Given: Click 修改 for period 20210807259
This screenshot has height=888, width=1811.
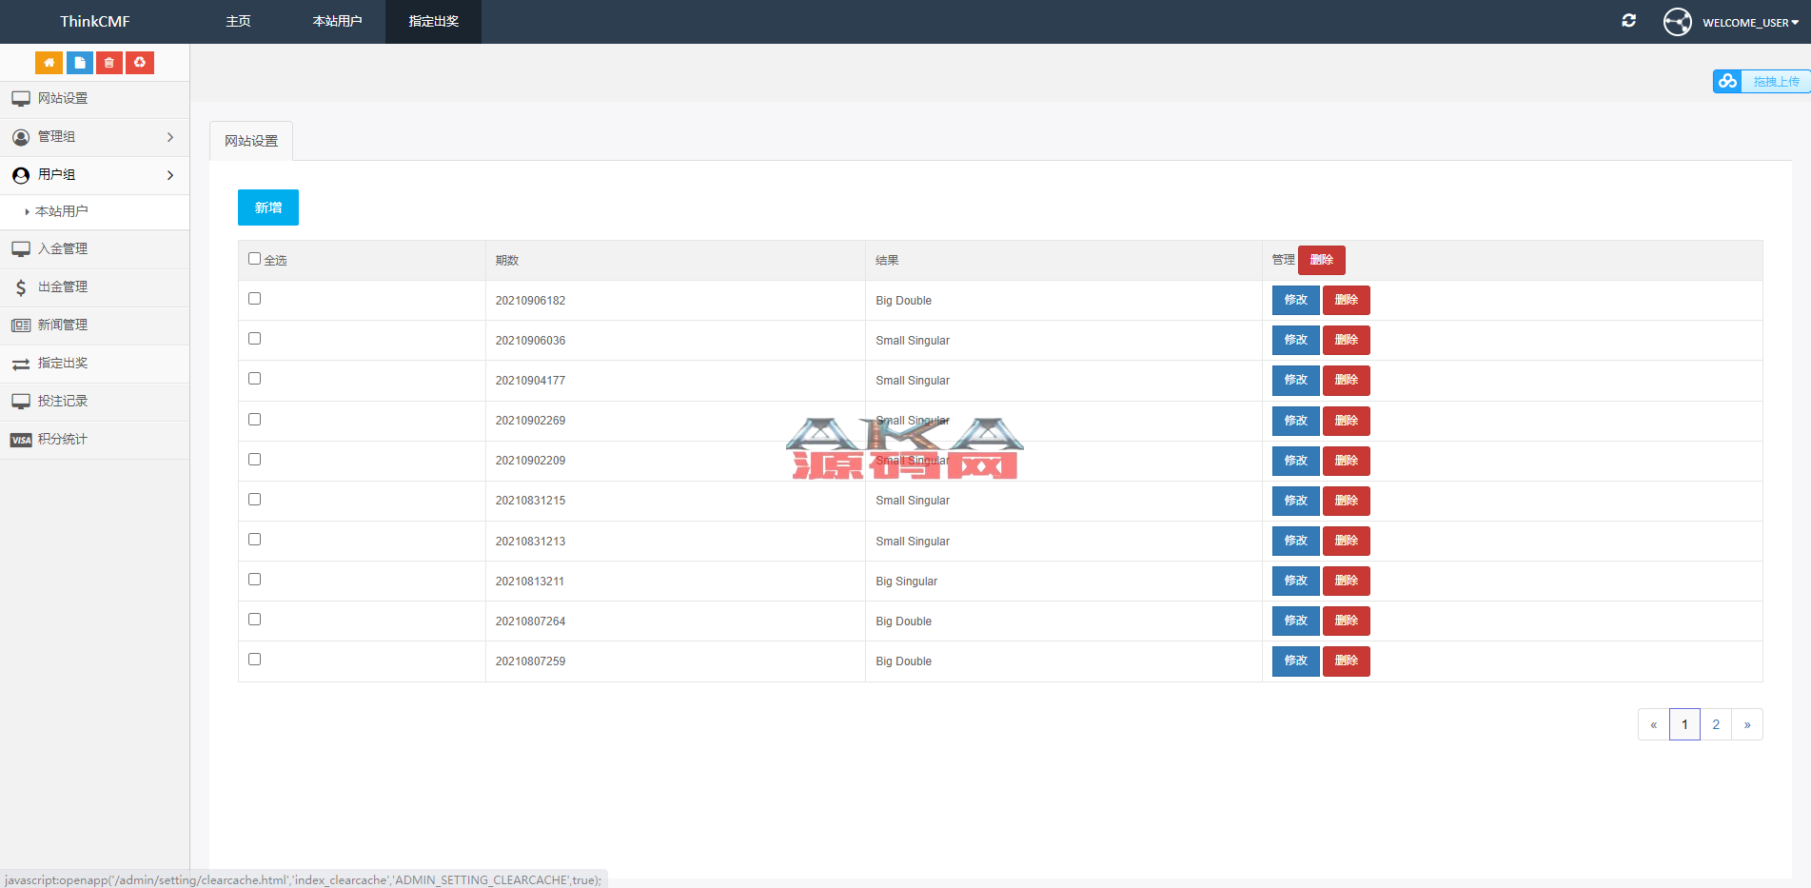Looking at the screenshot, I should tap(1295, 661).
